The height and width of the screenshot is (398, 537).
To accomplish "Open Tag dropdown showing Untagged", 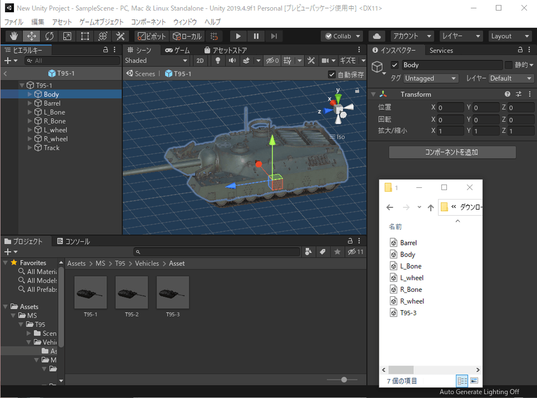I will coord(430,78).
